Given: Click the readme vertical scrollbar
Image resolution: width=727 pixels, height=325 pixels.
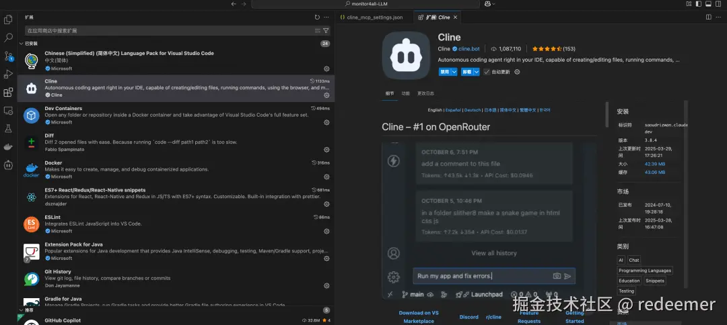Looking at the screenshot, I should coord(607,114).
